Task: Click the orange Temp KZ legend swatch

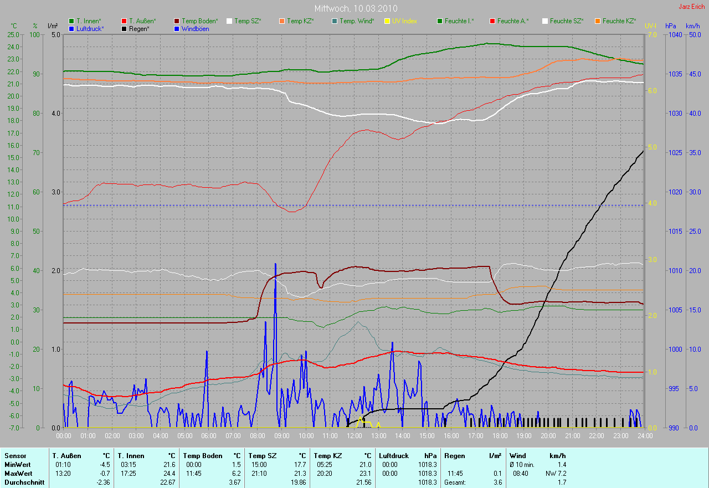Action: [x=282, y=21]
